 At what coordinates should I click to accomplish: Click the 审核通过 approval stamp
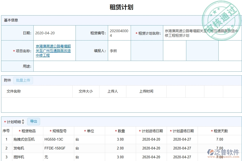(x=221, y=16)
